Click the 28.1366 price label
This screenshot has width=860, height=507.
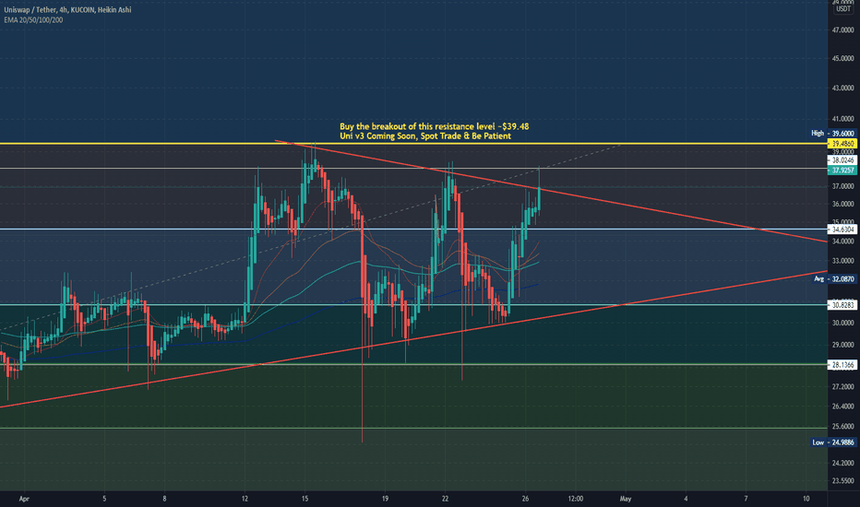842,365
